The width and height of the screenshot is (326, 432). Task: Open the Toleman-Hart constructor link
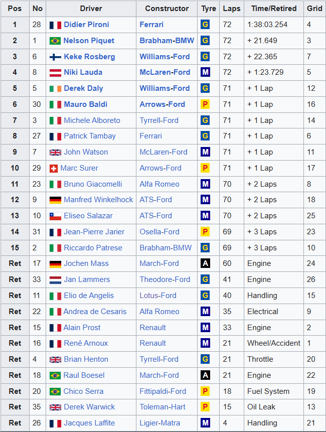[162, 406]
